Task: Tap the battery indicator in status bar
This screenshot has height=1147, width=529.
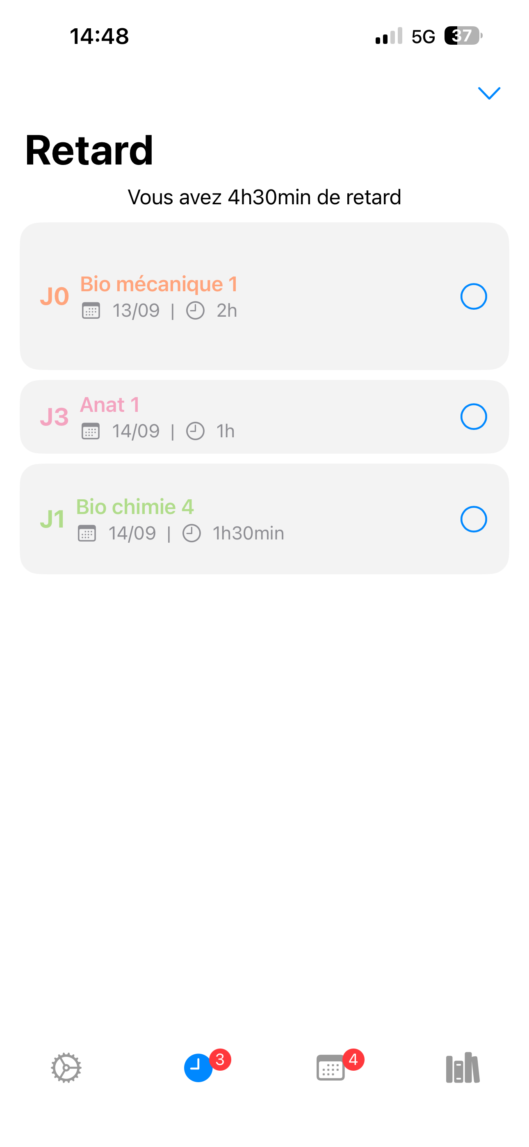Action: pos(463,36)
